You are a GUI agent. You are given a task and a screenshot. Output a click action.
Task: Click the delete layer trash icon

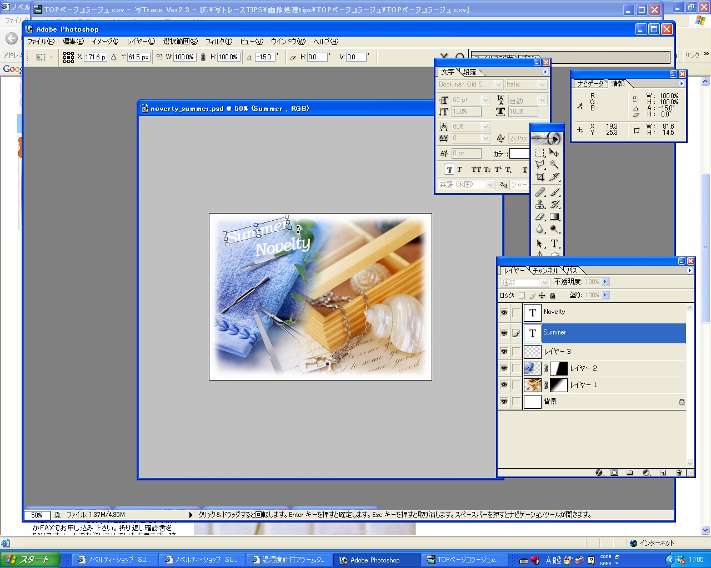(679, 473)
